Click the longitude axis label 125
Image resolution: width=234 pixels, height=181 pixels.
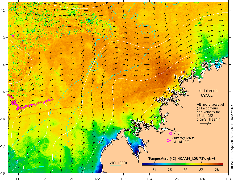point(176,179)
